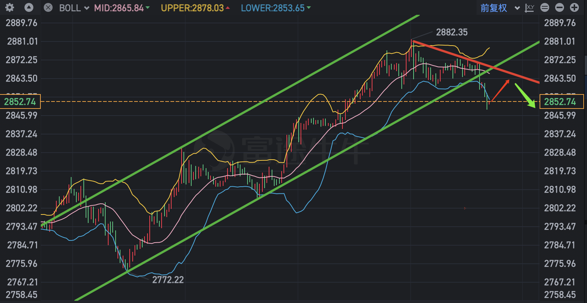Viewport: 587px width, 303px height.
Task: Remove the BOLL indicator with X icon
Action: (48, 7)
